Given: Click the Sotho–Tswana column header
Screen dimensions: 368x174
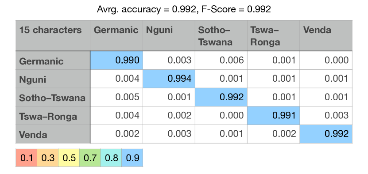Looking at the screenshot, I should (221, 36).
